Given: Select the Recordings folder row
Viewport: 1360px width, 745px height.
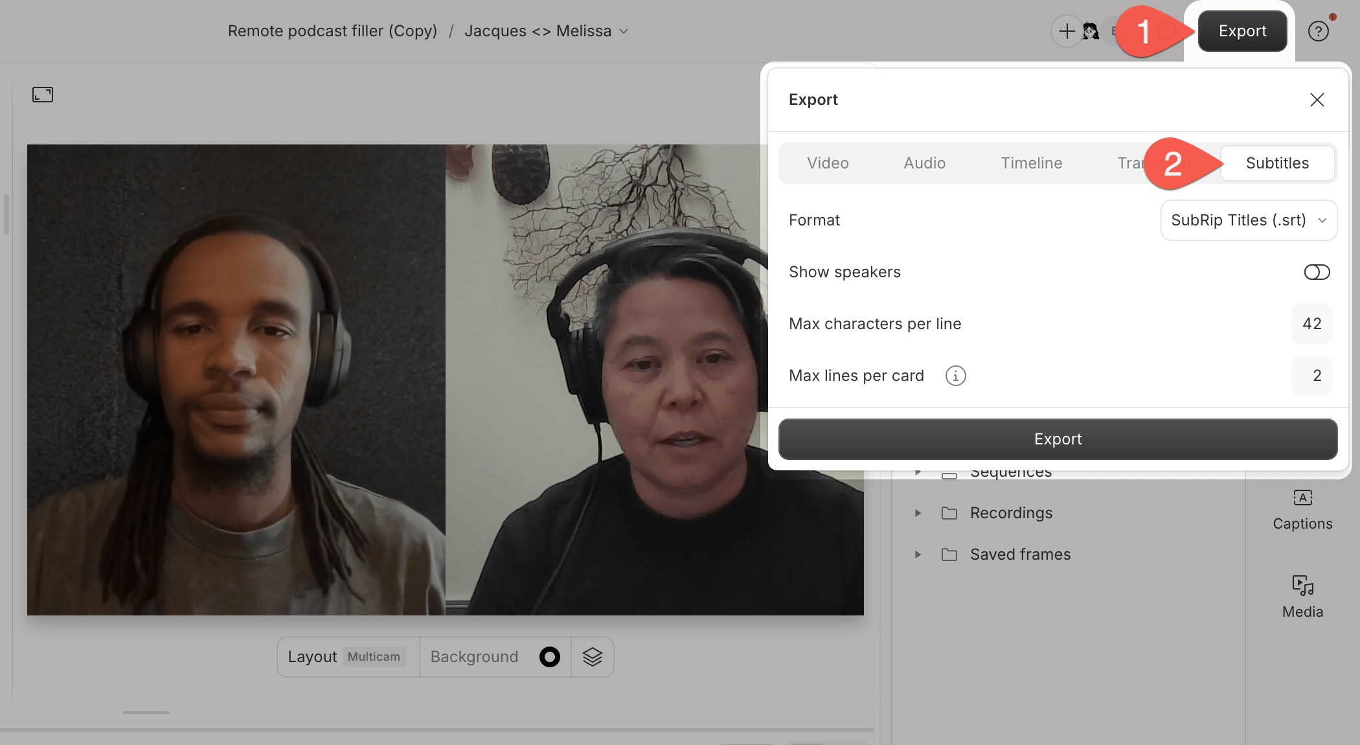Looking at the screenshot, I should click(1069, 513).
